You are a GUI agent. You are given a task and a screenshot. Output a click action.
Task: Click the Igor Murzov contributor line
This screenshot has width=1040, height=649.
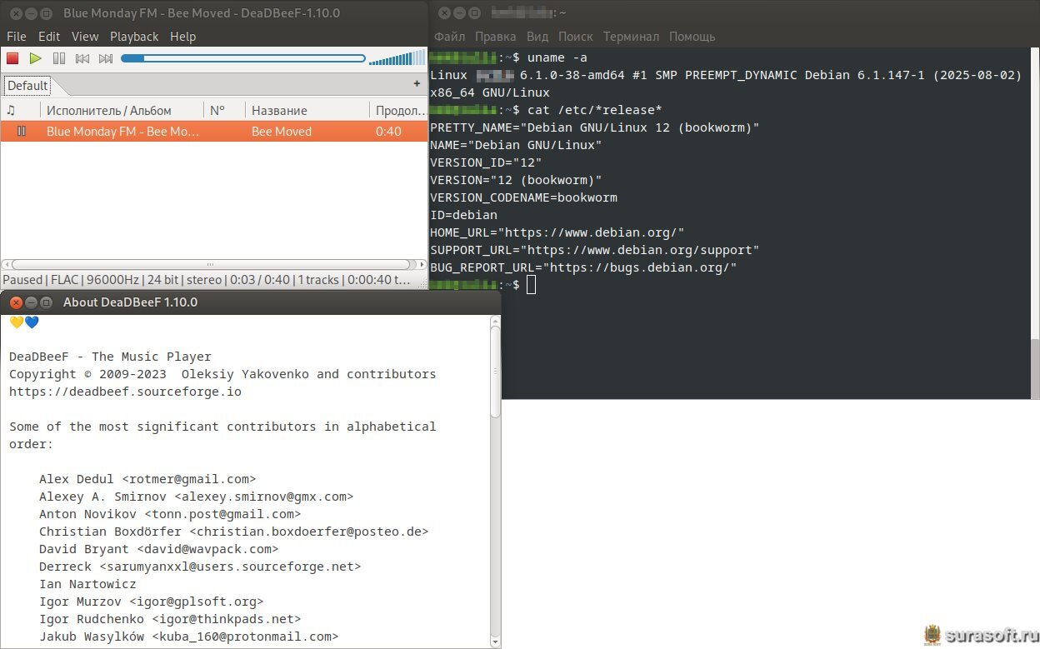point(151,602)
